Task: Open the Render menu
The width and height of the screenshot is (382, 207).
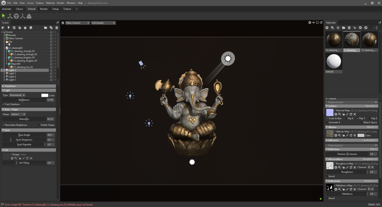Action: [x=60, y=3]
